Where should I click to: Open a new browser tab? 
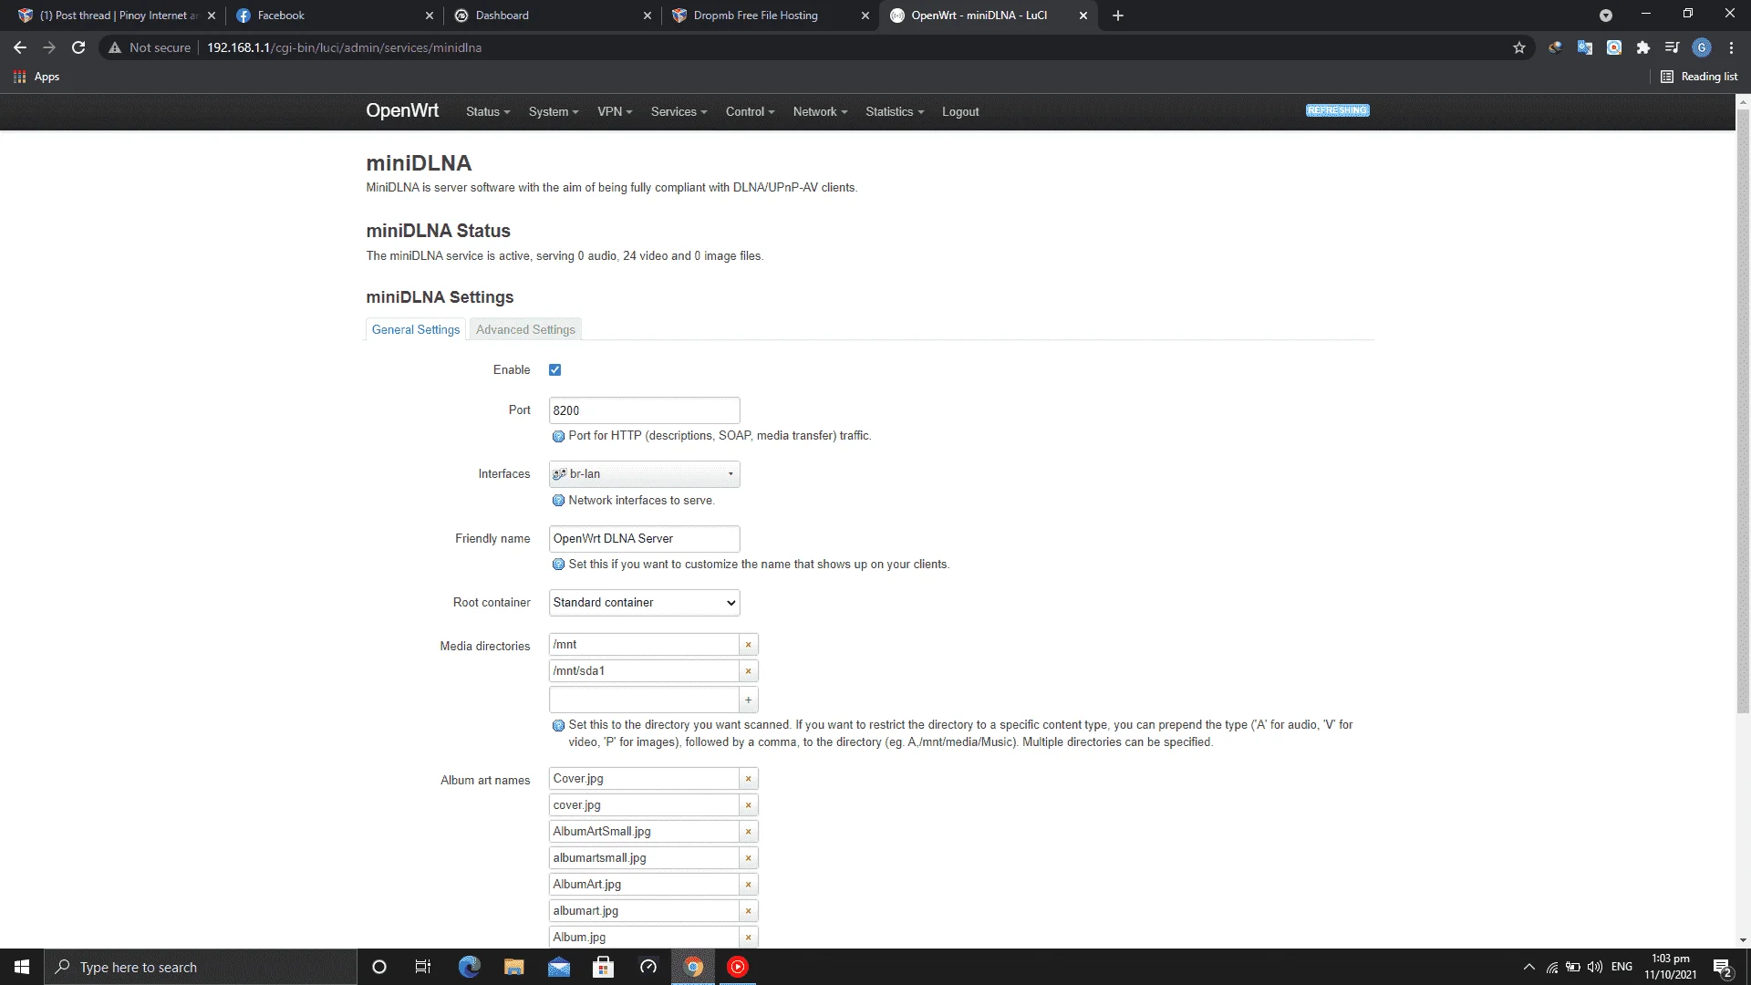1118,16
